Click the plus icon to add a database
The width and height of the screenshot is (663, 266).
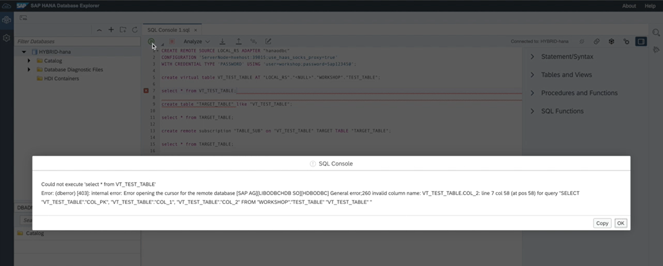click(111, 29)
